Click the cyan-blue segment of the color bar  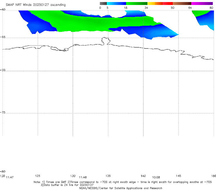click(x=116, y=4)
